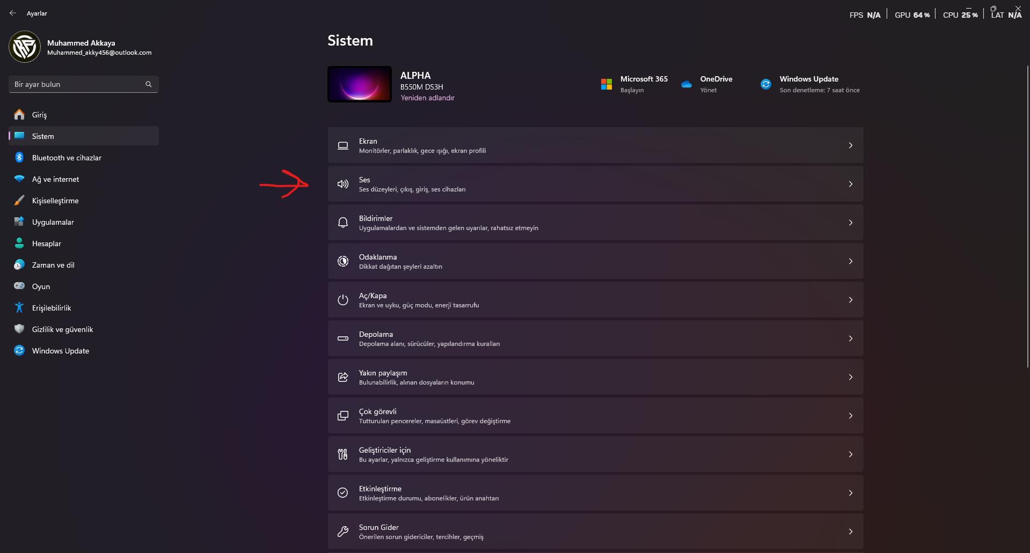Image resolution: width=1030 pixels, height=553 pixels.
Task: Click the ALPHA desktop wallpaper thumbnail
Action: 360,84
